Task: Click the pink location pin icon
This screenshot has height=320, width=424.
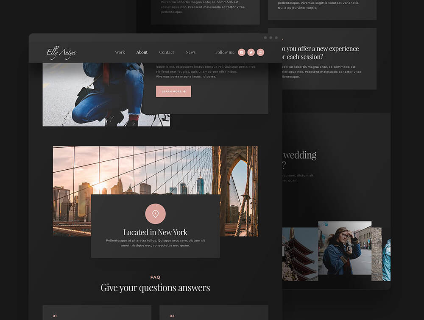Action: 155,214
